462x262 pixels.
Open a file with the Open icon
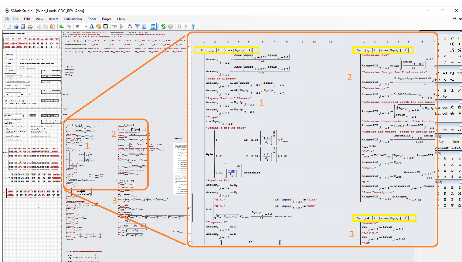[16, 26]
